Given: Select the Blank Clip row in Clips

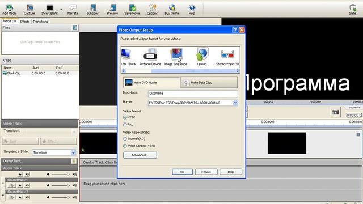Looking at the screenshot, I should (x=40, y=73).
